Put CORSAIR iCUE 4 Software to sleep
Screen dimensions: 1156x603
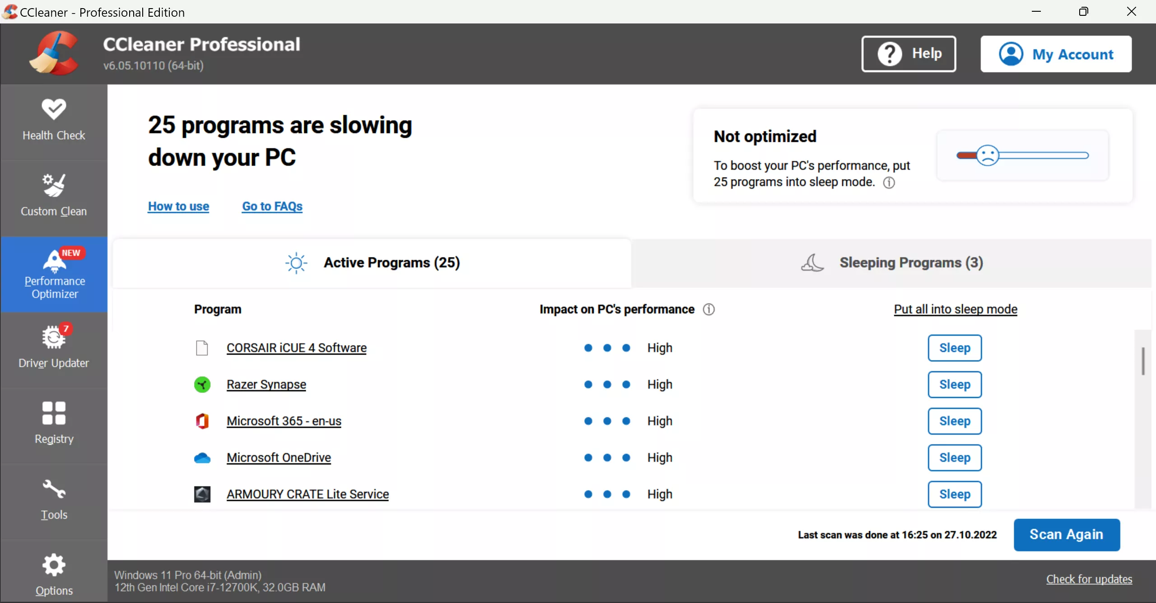tap(955, 348)
